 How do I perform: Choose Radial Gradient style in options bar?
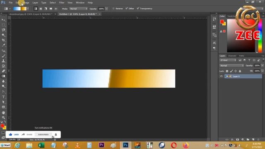41,9
